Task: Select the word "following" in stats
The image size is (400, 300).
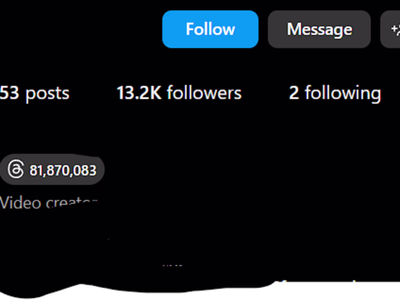Action: click(342, 93)
